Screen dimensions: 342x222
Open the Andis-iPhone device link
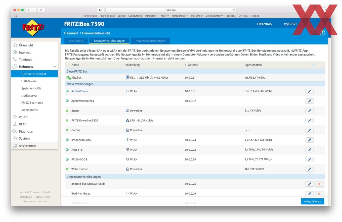pos(79,91)
